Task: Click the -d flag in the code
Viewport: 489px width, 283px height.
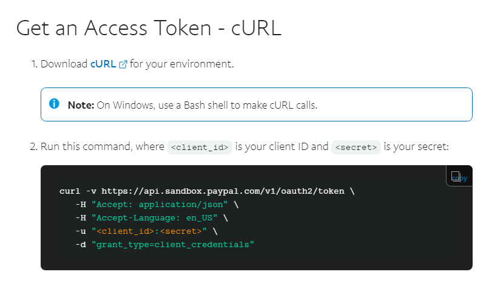Action: (80, 245)
